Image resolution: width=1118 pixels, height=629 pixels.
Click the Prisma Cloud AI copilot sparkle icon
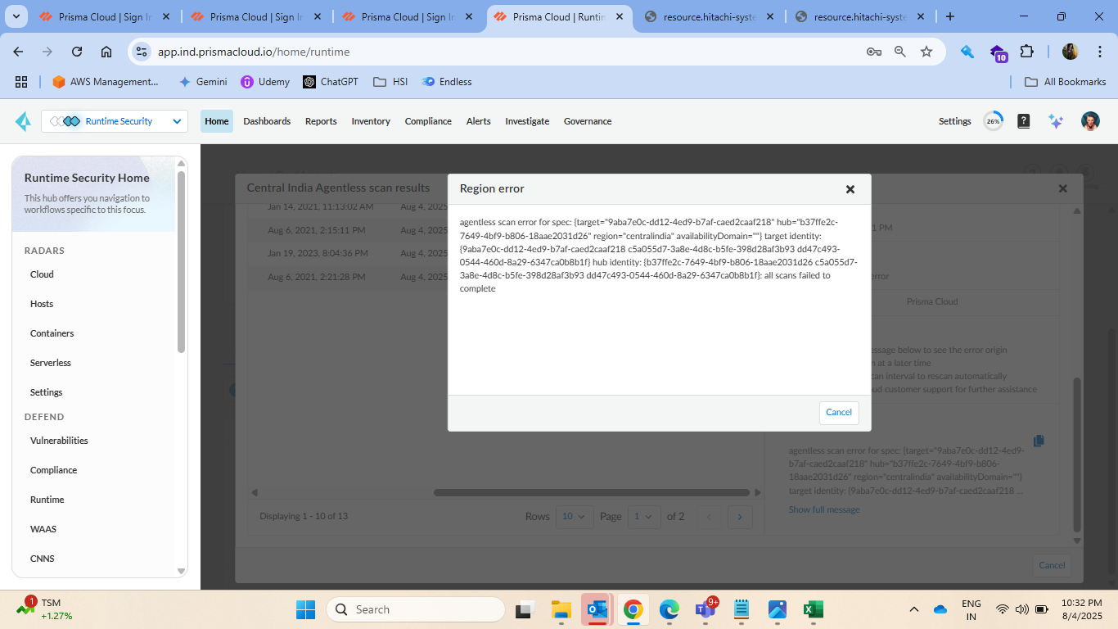[x=1056, y=121]
